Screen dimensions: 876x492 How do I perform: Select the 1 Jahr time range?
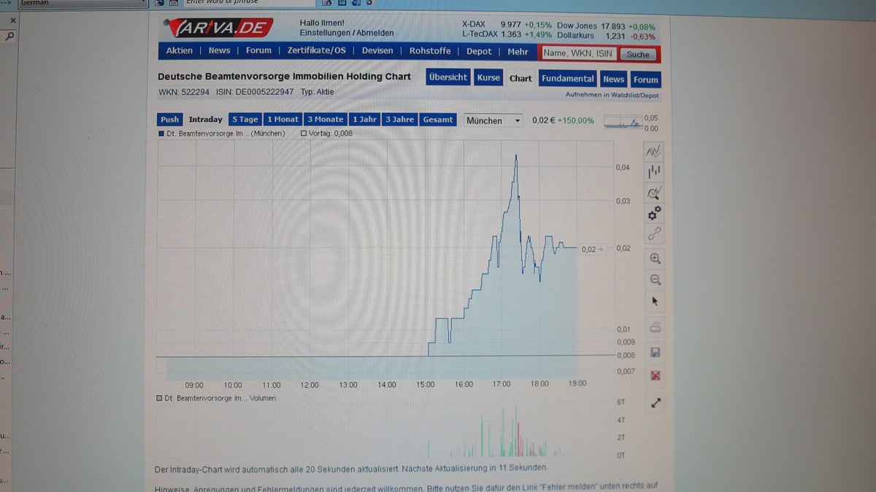(x=364, y=120)
